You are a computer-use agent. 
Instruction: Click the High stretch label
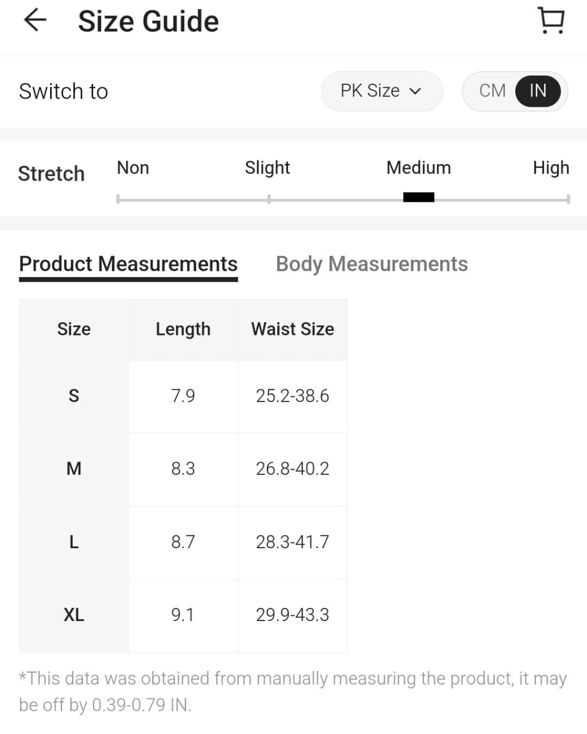click(551, 167)
